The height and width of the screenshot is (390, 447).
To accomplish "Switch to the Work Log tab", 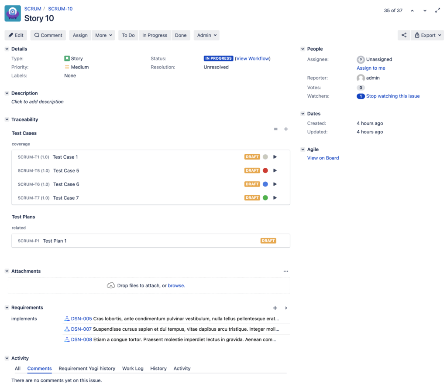I will 133,368.
